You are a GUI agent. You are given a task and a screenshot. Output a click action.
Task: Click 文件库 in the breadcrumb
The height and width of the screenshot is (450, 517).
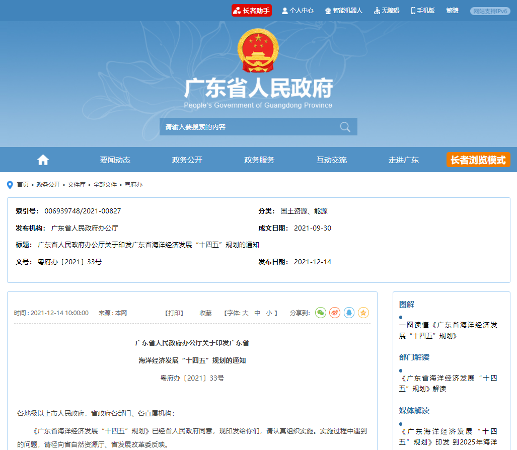point(78,185)
